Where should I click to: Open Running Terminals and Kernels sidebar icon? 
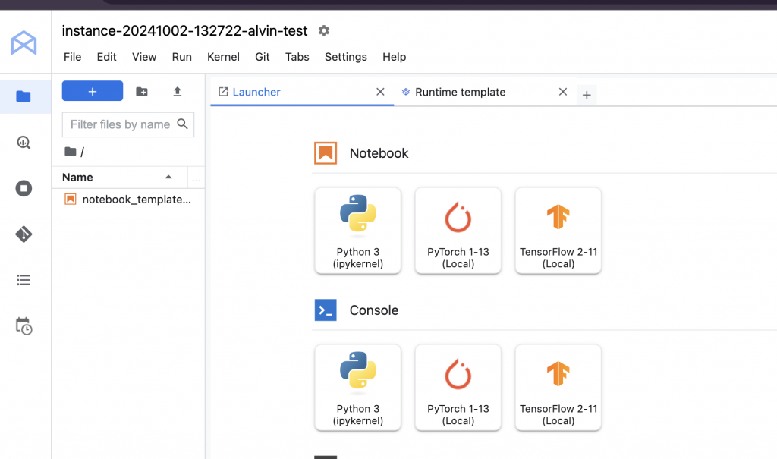pos(24,188)
